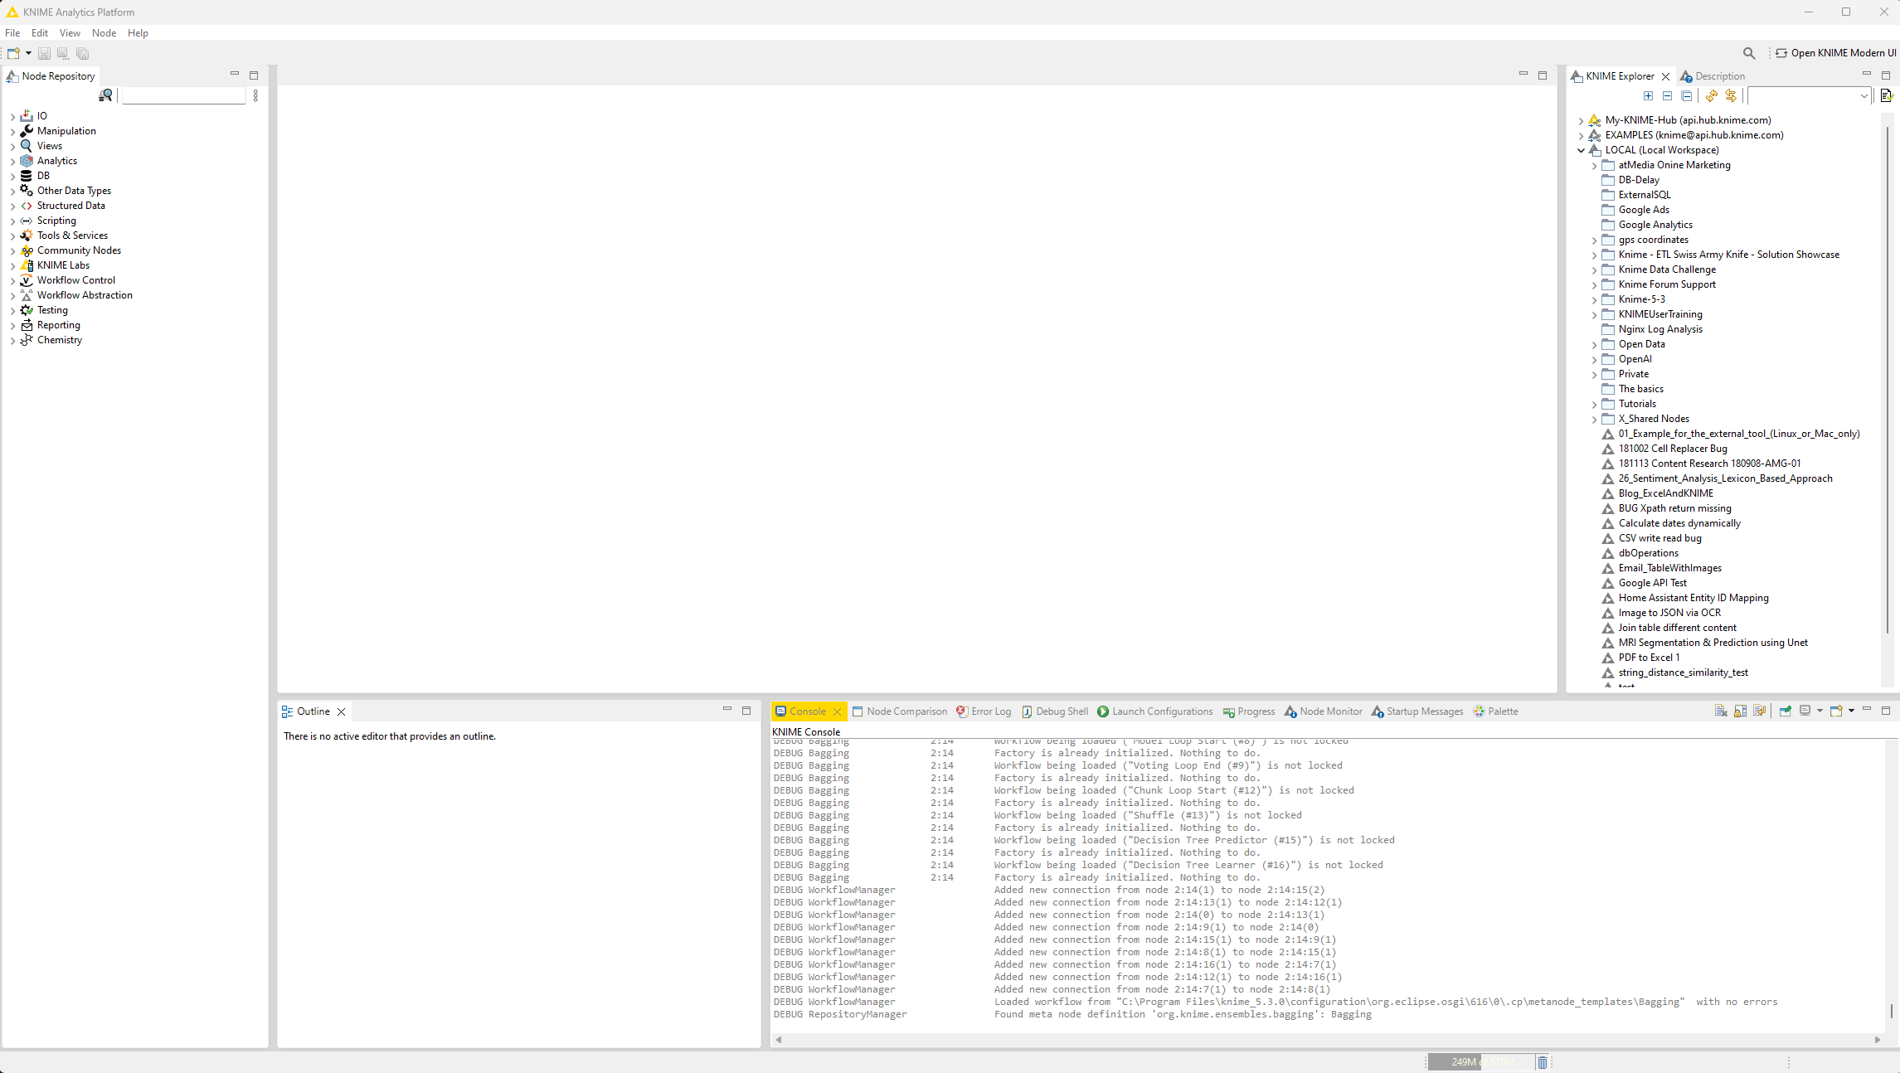
Task: Switch to Launch Configurations tab
Action: (x=1154, y=711)
